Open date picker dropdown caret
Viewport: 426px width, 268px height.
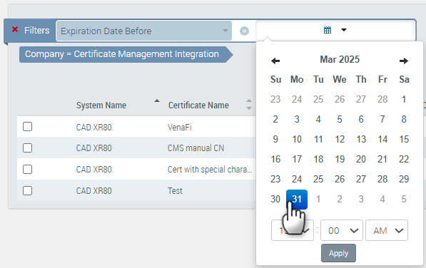(x=344, y=30)
